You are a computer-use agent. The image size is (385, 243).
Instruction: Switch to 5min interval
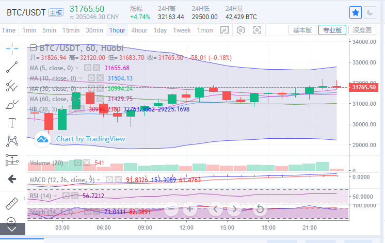(x=49, y=30)
